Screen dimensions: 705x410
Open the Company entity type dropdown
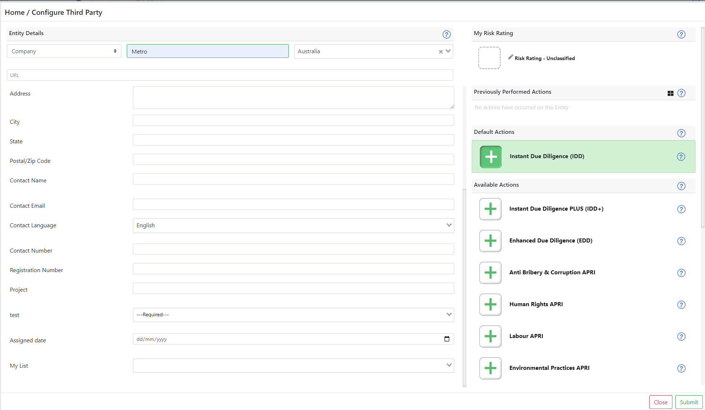tap(64, 51)
